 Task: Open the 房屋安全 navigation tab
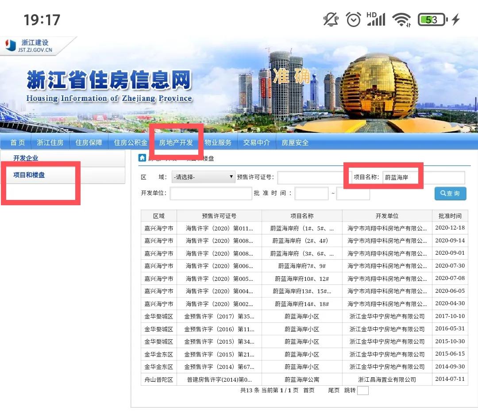[x=295, y=142]
